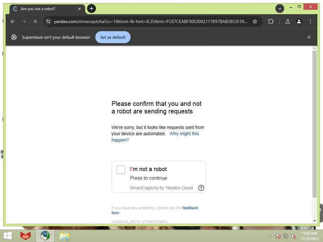Image resolution: width=323 pixels, height=242 pixels.
Task: Click the page vertical scrollbar thumb
Action: pyautogui.click(x=314, y=124)
